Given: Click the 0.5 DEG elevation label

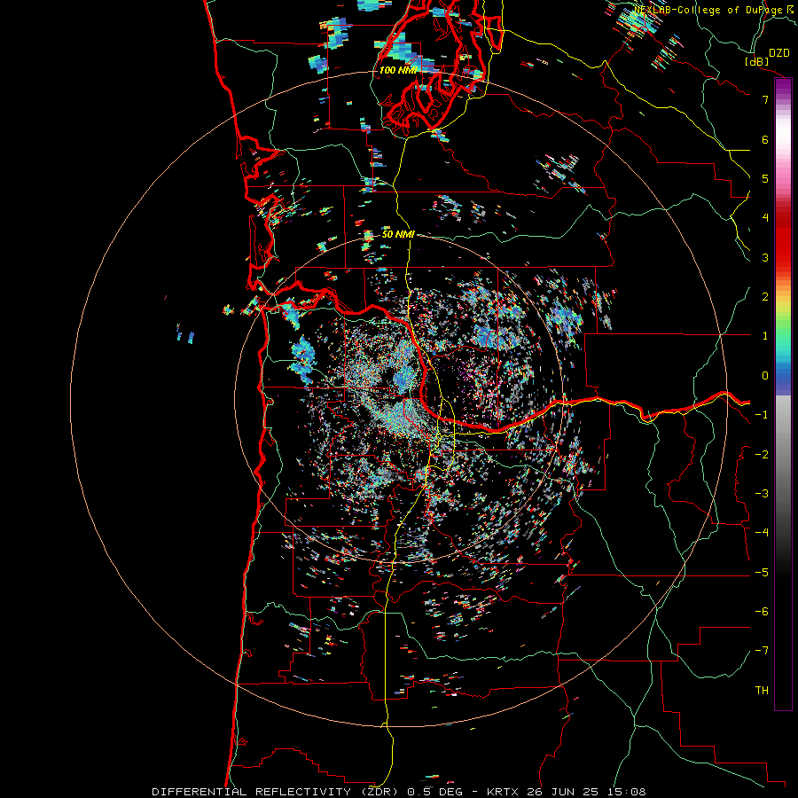Looking at the screenshot, I should [435, 792].
